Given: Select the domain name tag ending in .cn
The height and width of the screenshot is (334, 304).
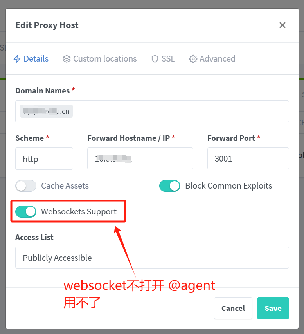Looking at the screenshot, I should (x=46, y=111).
